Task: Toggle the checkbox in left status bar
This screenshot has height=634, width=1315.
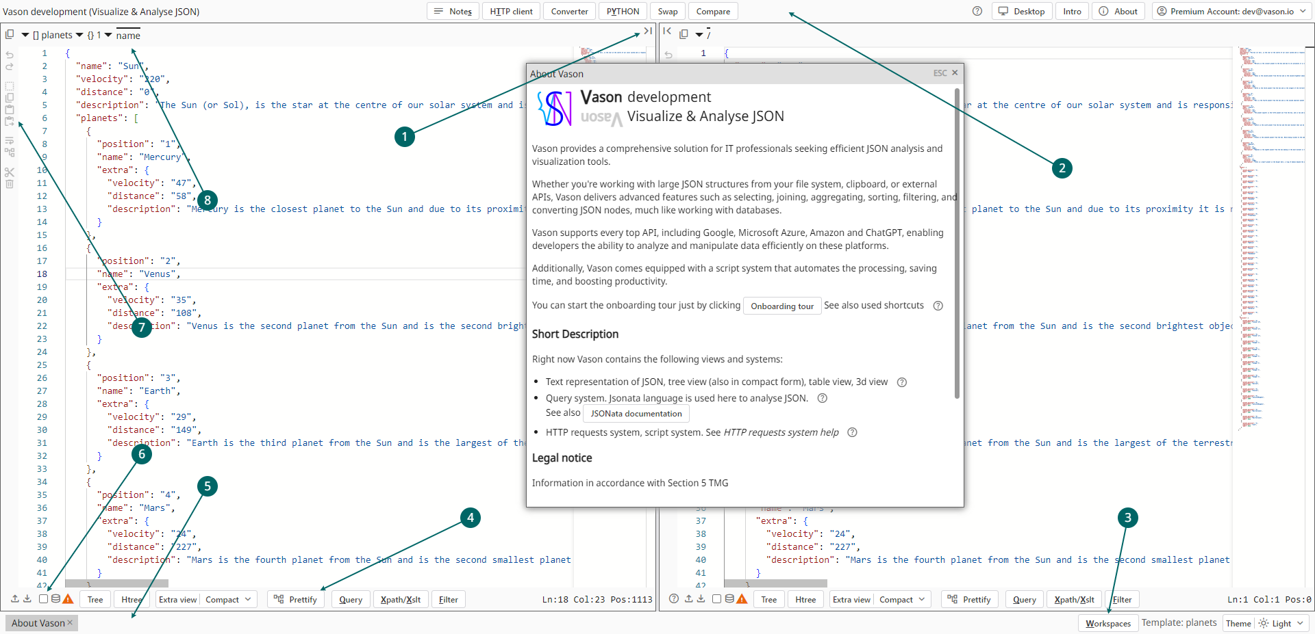Action: point(44,598)
